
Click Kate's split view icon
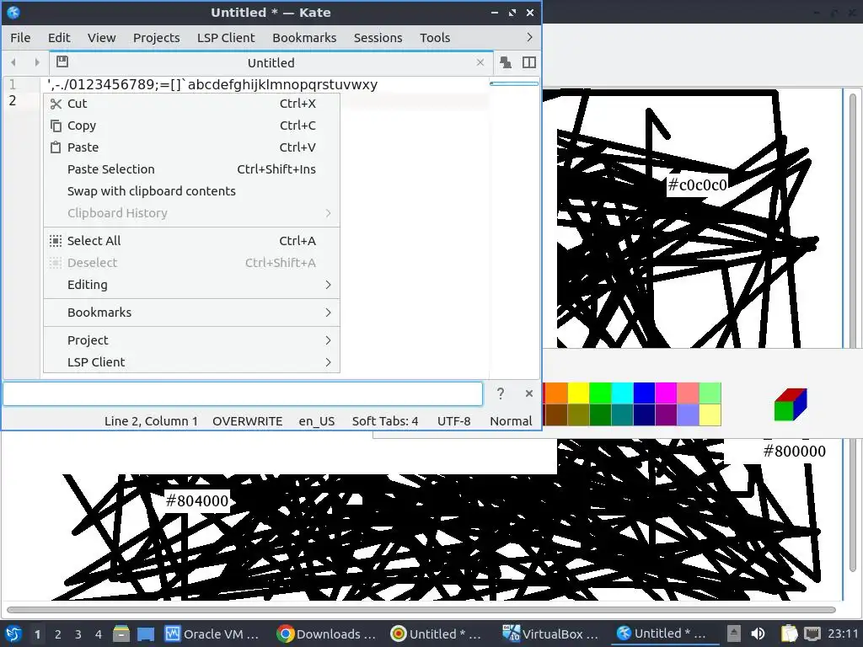529,62
